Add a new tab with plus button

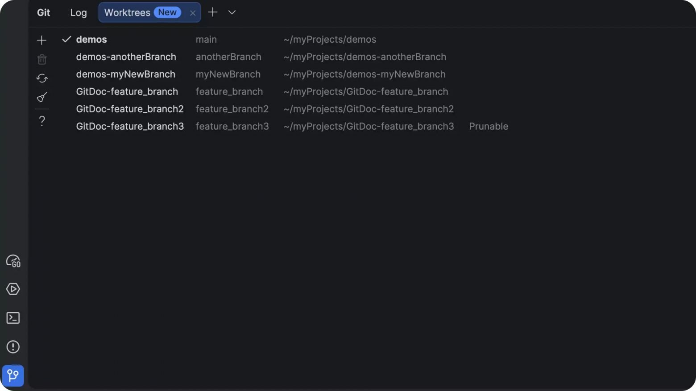pos(213,12)
